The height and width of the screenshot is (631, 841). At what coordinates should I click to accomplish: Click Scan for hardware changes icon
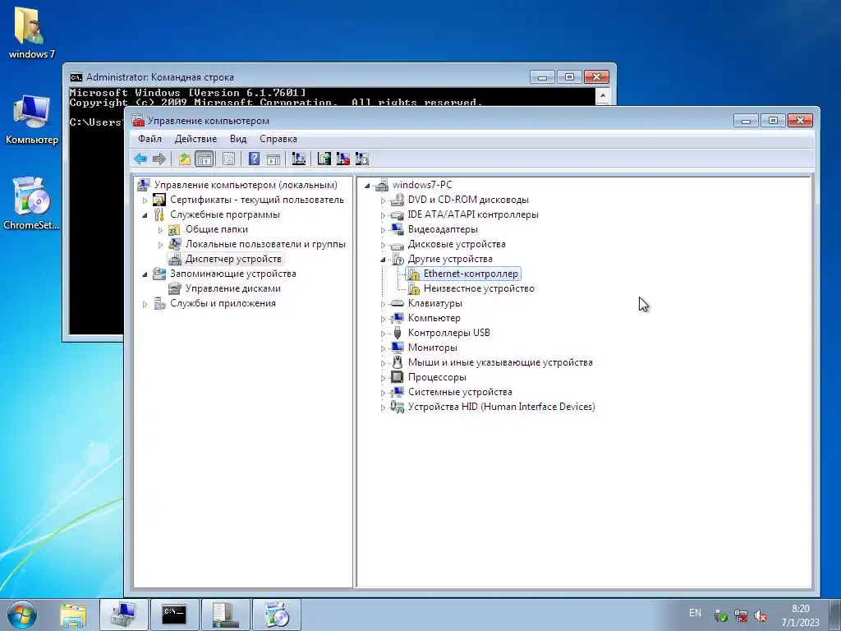click(299, 159)
